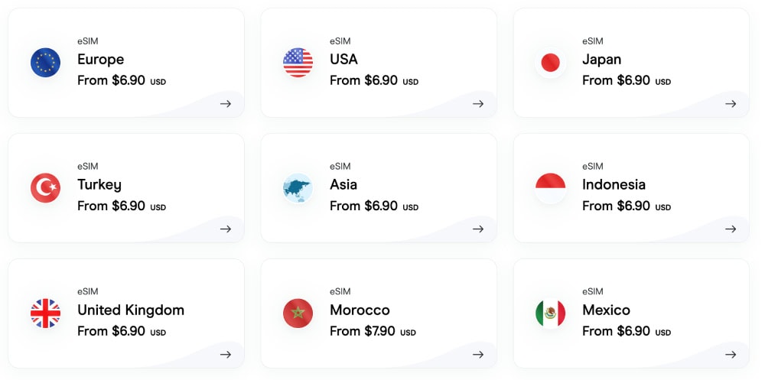This screenshot has width=765, height=380.
Task: Click the Japan flag icon
Action: (x=550, y=63)
